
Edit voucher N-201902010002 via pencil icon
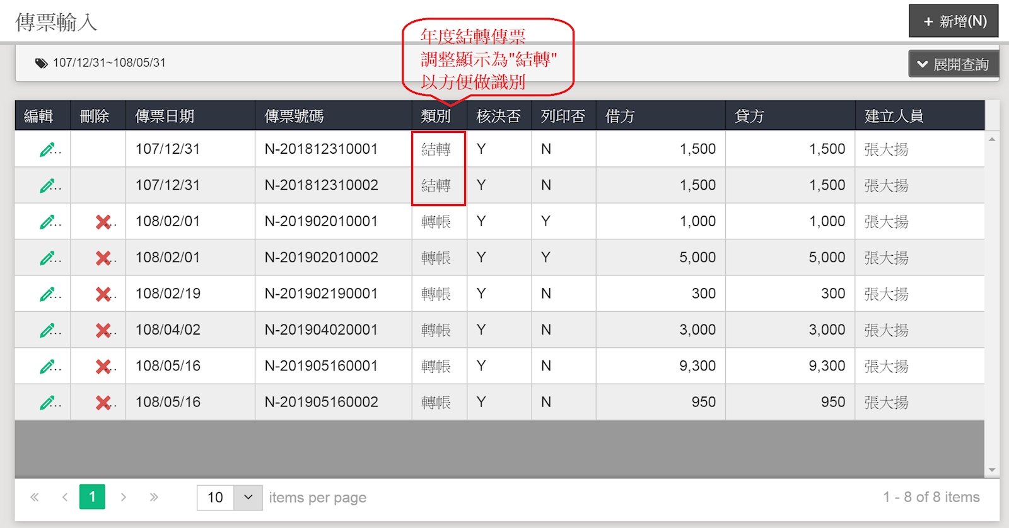47,258
